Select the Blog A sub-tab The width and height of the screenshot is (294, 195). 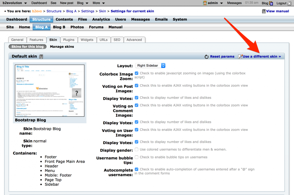(x=41, y=27)
